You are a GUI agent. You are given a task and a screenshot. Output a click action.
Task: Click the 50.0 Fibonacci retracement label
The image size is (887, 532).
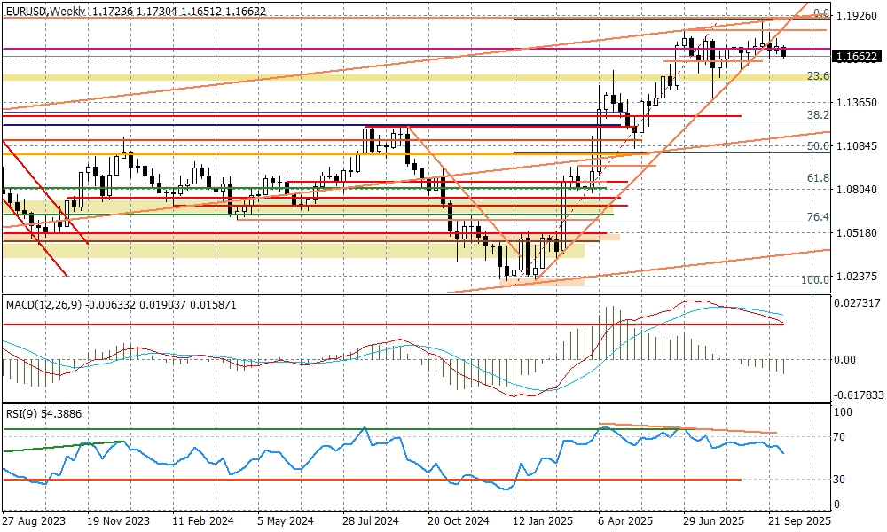point(817,146)
